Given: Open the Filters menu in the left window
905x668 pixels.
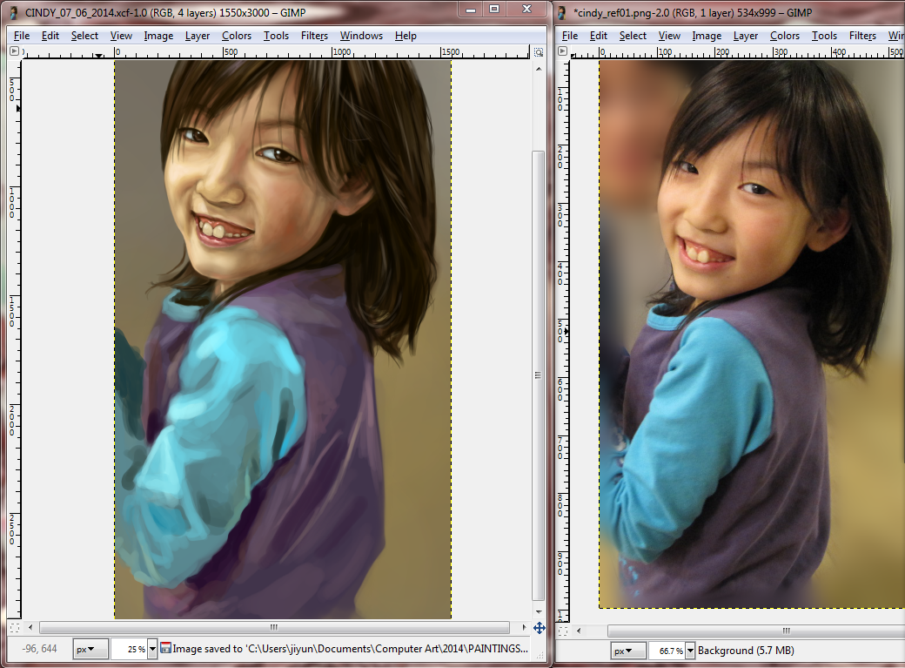Looking at the screenshot, I should tap(314, 36).
